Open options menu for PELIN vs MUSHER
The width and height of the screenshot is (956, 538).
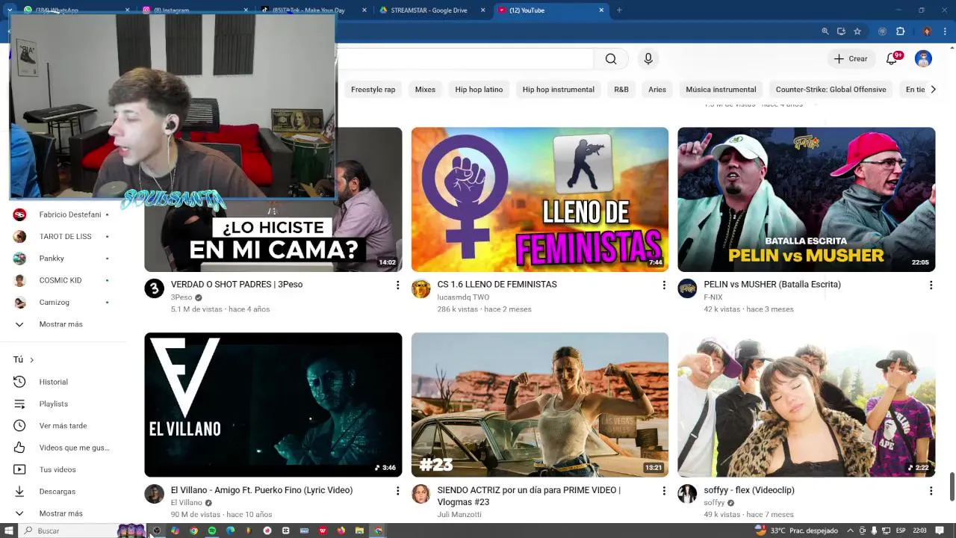click(931, 285)
